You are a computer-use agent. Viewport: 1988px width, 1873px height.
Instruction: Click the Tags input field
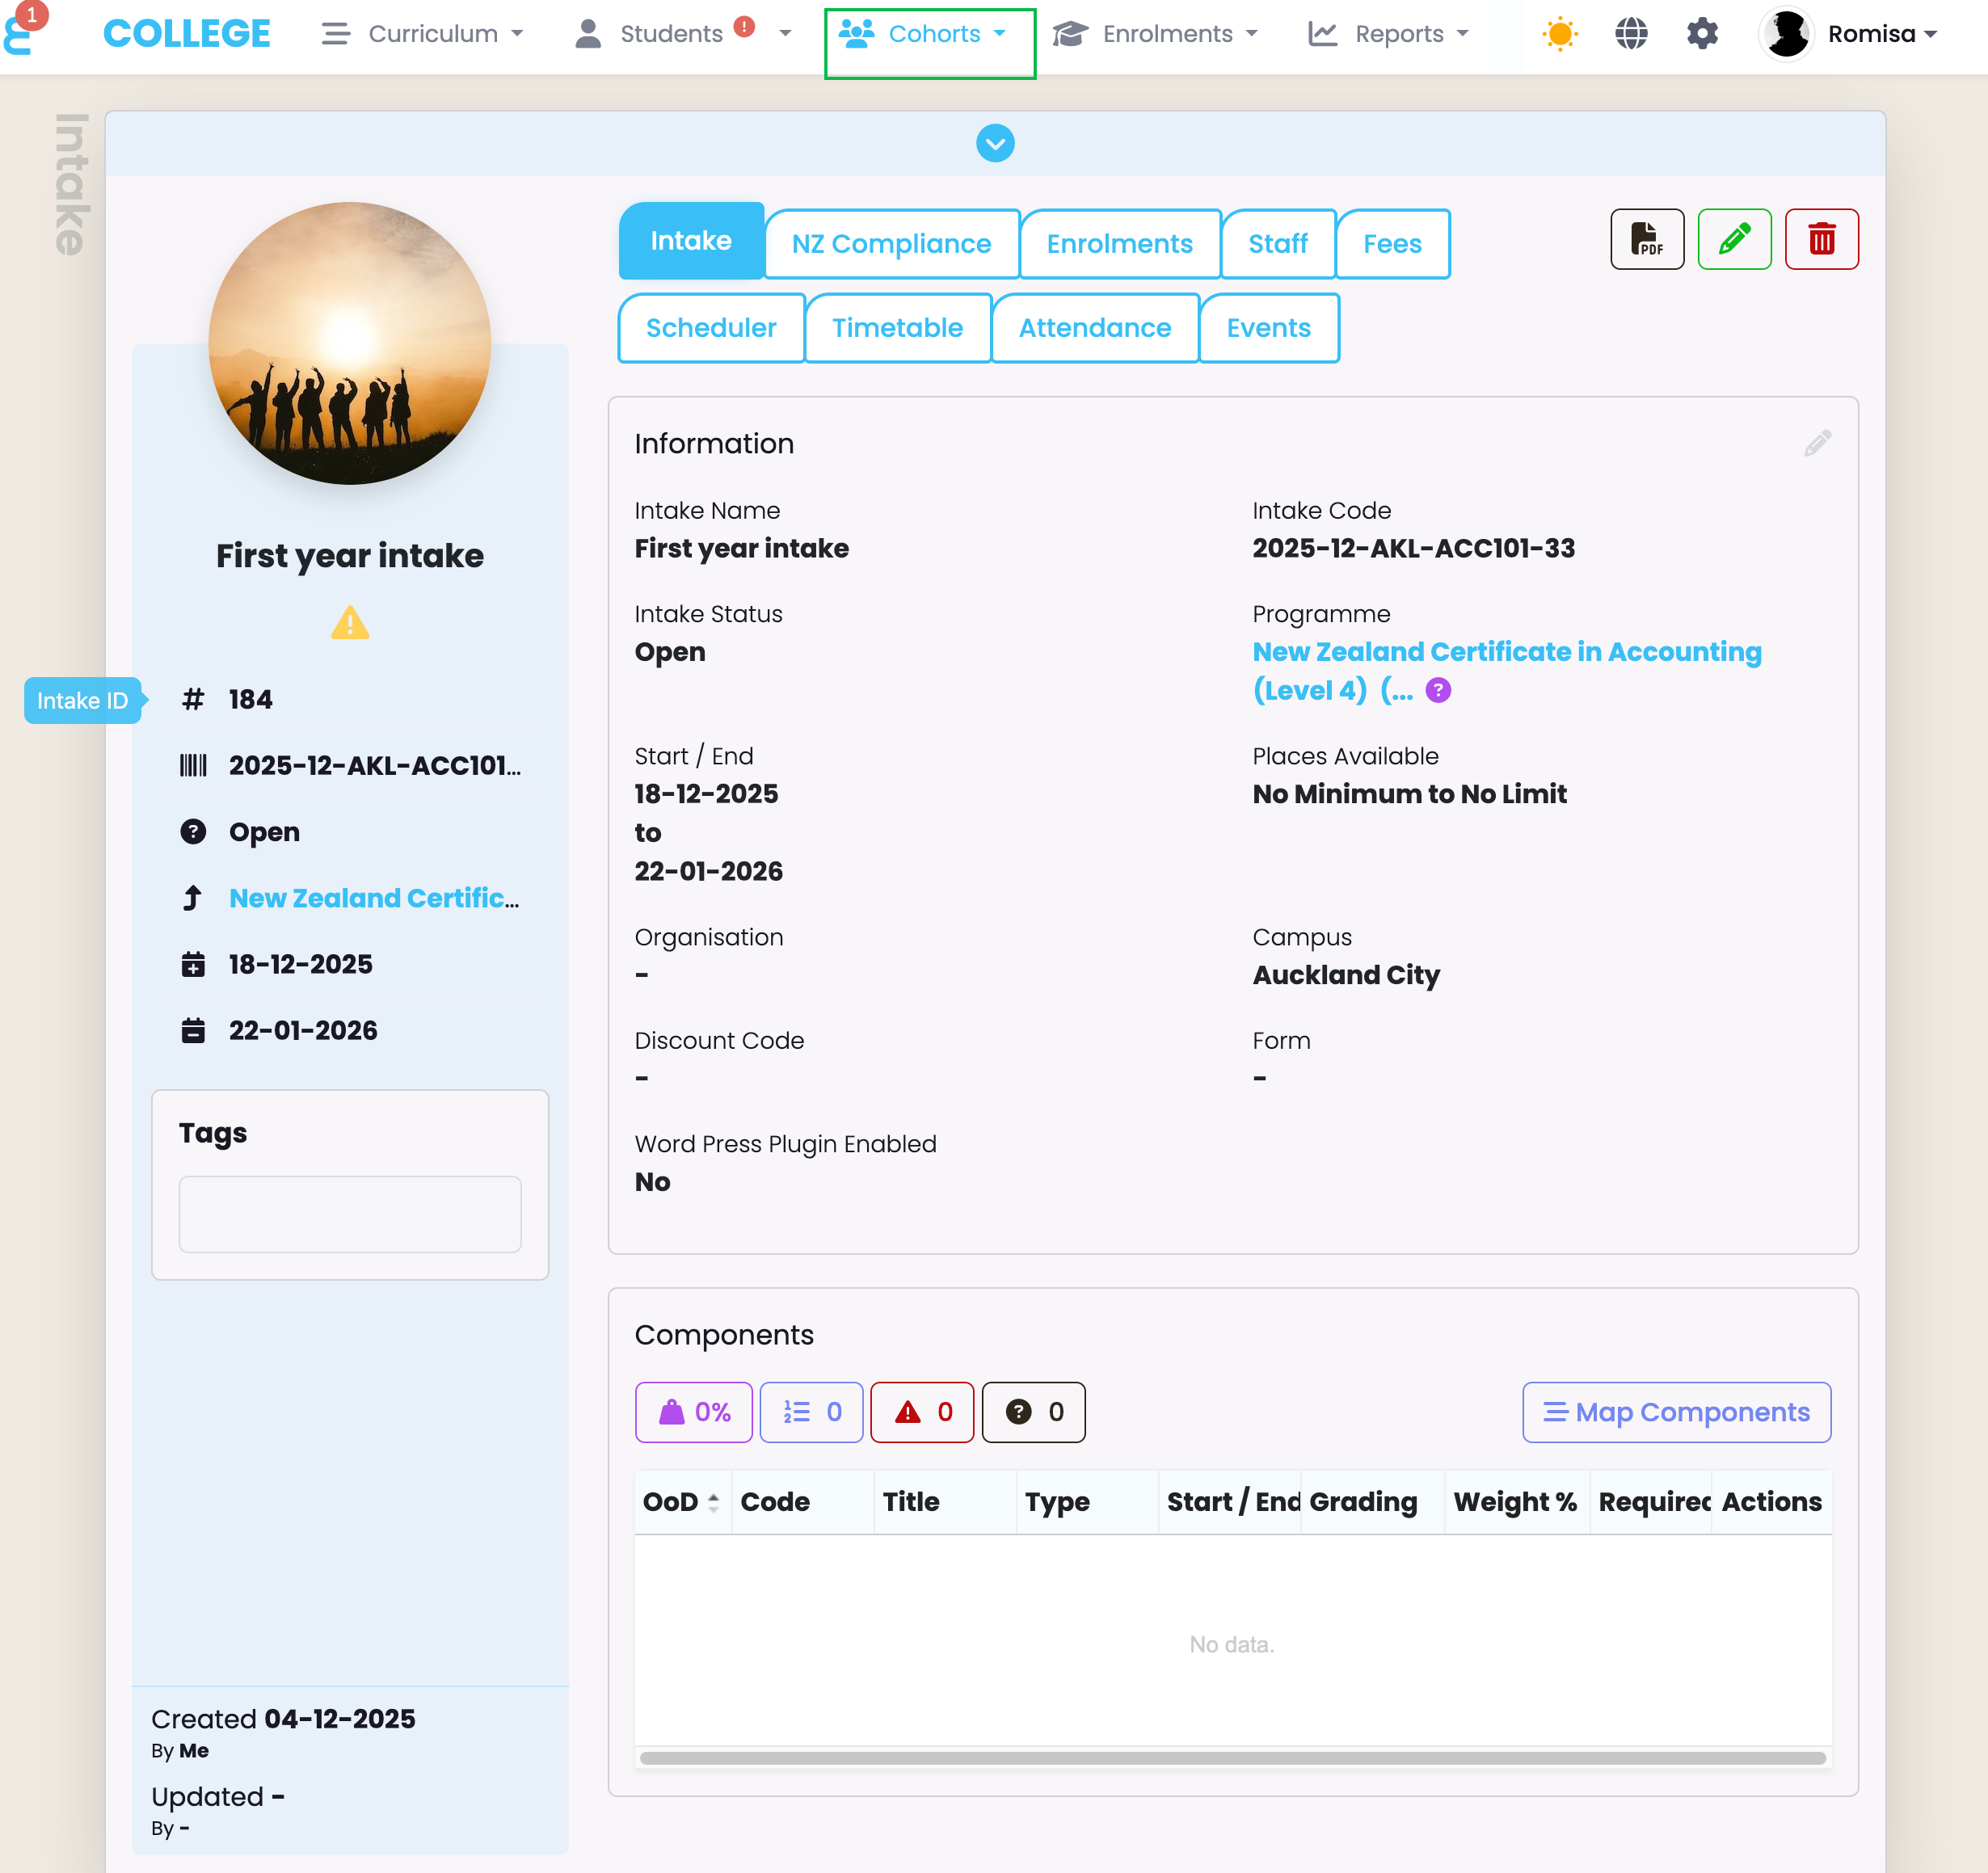(349, 1213)
